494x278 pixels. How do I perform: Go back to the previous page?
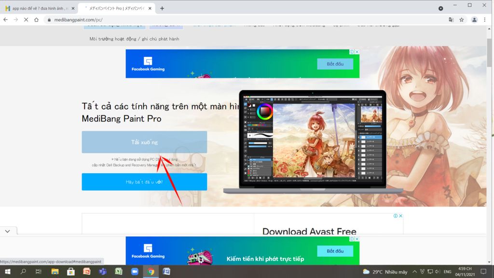[x=6, y=19]
